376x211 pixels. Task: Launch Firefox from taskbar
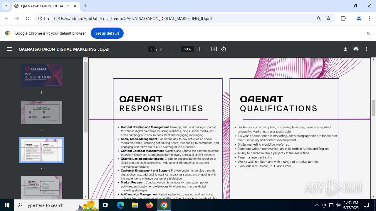[149, 205]
